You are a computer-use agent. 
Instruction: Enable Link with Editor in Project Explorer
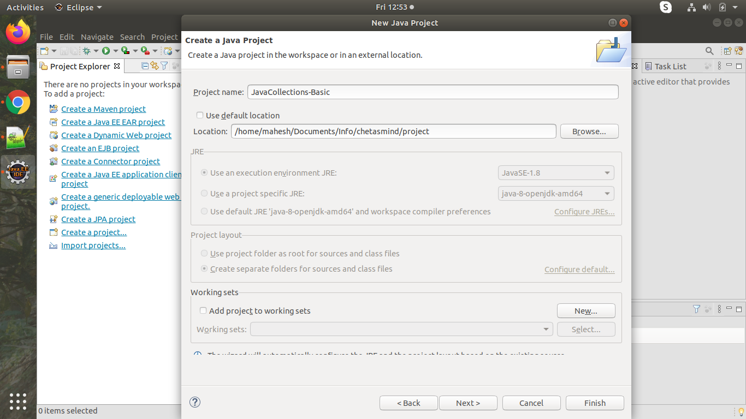(155, 65)
